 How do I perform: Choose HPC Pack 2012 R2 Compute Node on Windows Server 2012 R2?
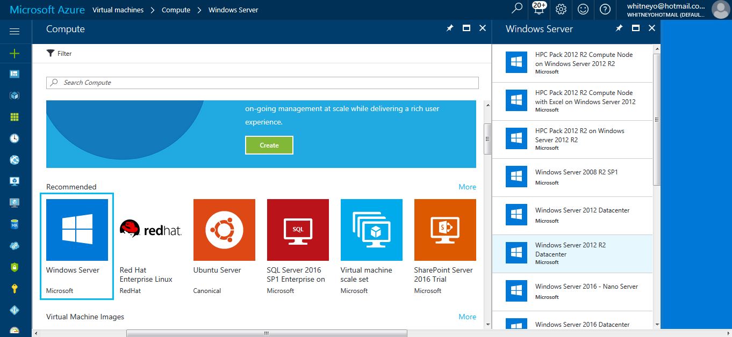click(x=572, y=63)
